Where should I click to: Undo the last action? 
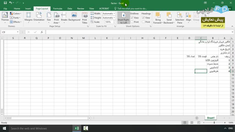10,3
